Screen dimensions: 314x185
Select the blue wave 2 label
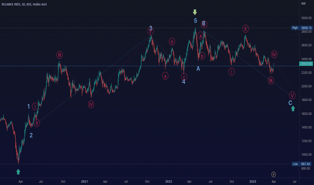[31, 136]
